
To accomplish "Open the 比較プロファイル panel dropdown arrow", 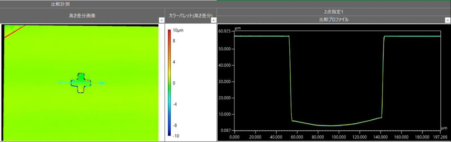I will [448, 20].
